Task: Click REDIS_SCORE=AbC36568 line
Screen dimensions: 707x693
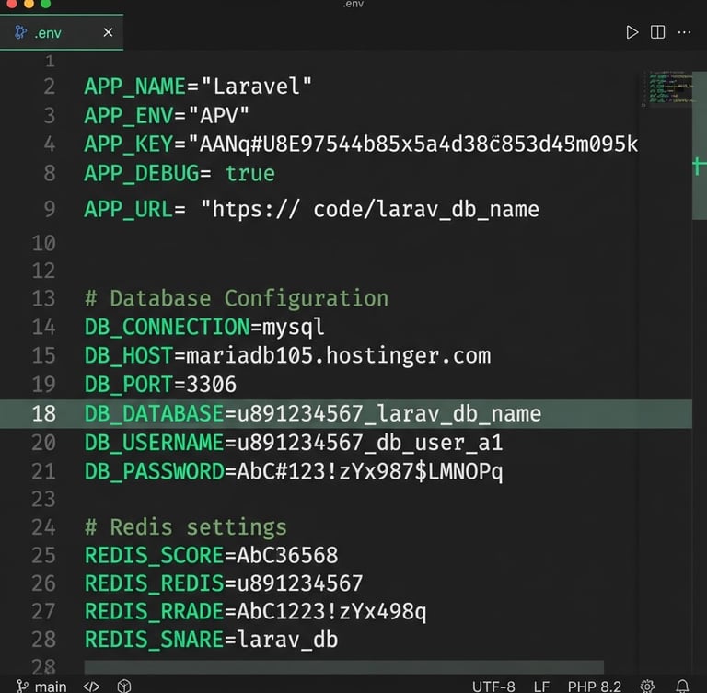Action: 211,555
